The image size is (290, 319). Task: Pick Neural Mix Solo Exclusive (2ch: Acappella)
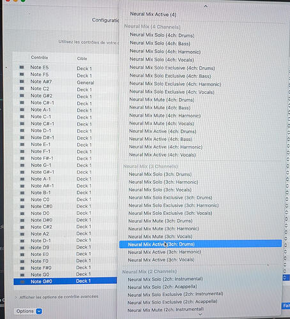[x=172, y=302]
